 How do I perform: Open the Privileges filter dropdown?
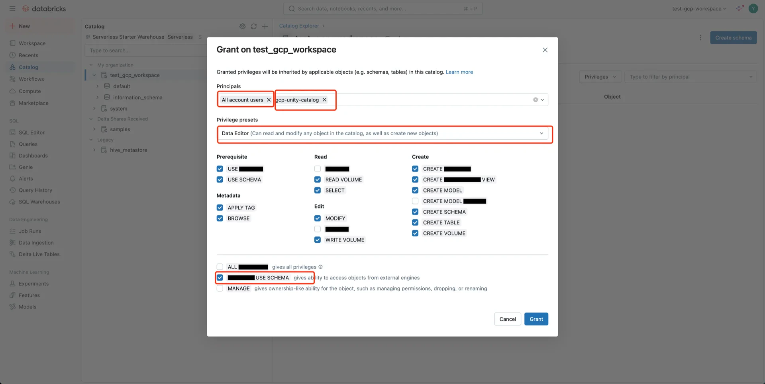600,77
